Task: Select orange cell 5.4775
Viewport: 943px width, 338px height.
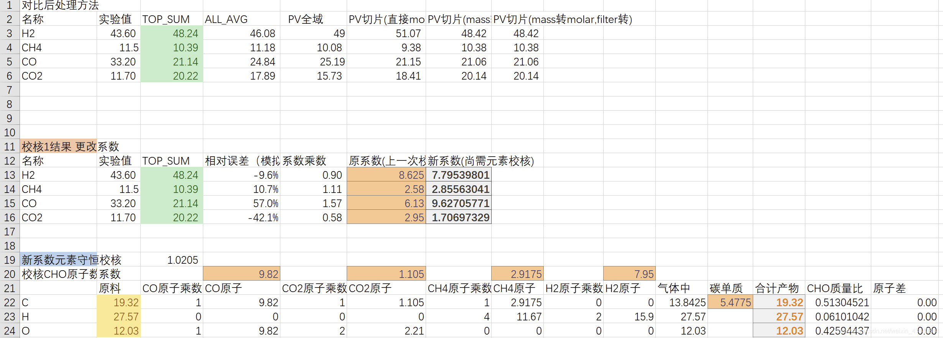Action: point(730,302)
